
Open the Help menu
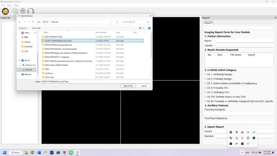click(16, 5)
